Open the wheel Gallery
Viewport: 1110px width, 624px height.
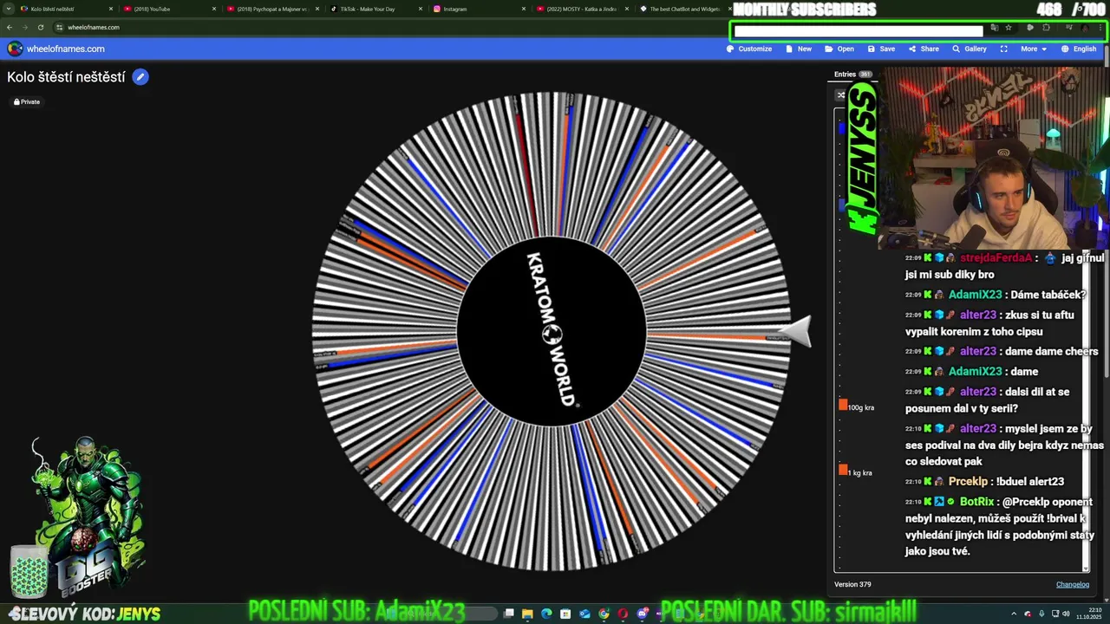[x=970, y=49]
